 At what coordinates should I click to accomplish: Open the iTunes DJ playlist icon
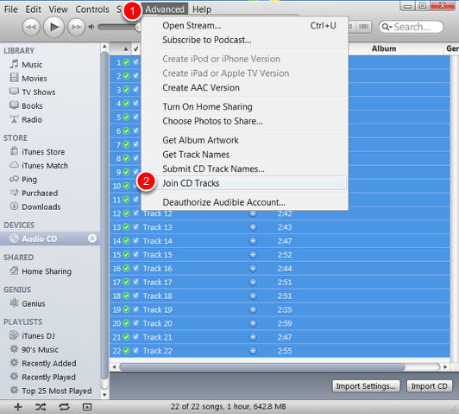(14, 334)
